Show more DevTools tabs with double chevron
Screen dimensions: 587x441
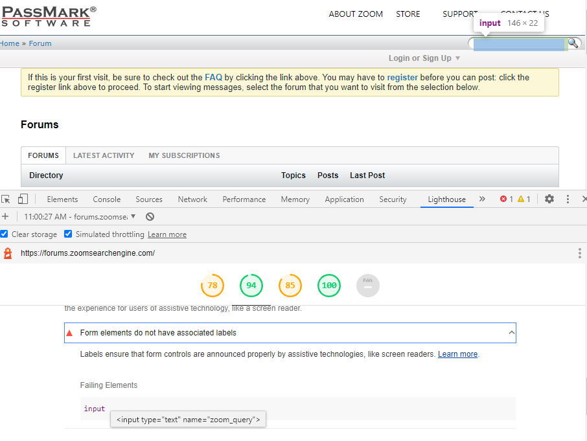click(482, 199)
